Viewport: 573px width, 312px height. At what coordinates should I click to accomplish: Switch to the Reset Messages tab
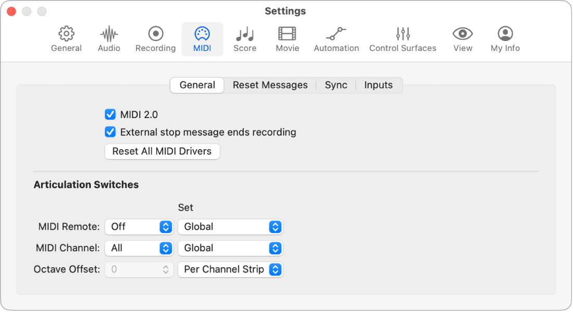tap(270, 85)
